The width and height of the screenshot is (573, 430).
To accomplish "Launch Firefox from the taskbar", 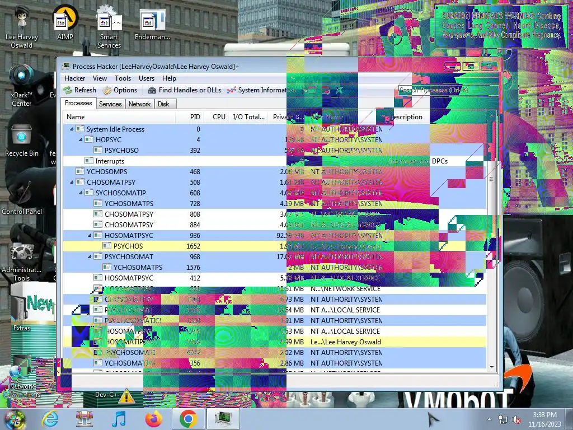I will pos(153,419).
